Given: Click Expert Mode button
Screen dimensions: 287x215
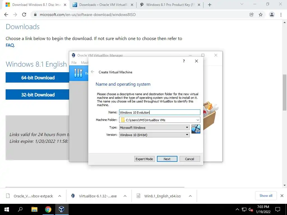Looking at the screenshot, I should coord(144,159).
